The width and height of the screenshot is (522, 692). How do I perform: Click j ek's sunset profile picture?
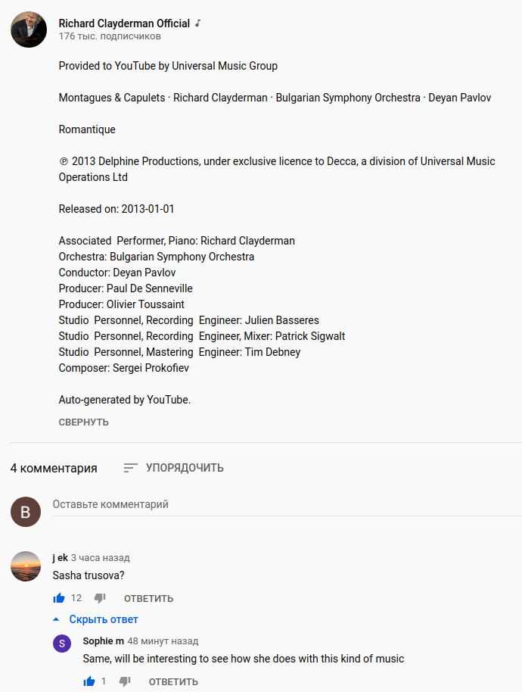tap(26, 566)
